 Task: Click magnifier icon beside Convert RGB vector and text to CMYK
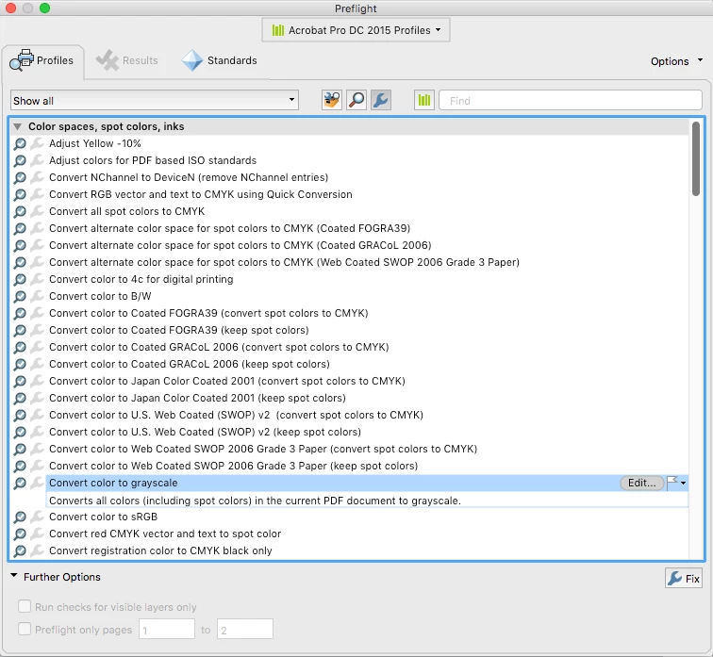pos(20,194)
